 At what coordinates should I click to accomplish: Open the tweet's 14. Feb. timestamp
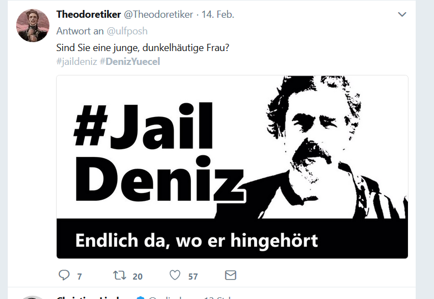[218, 14]
